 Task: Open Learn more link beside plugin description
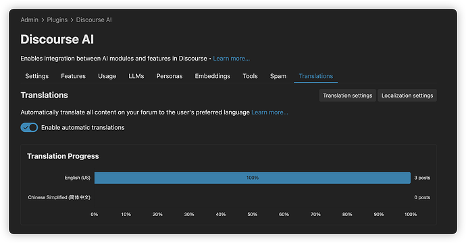tap(231, 59)
